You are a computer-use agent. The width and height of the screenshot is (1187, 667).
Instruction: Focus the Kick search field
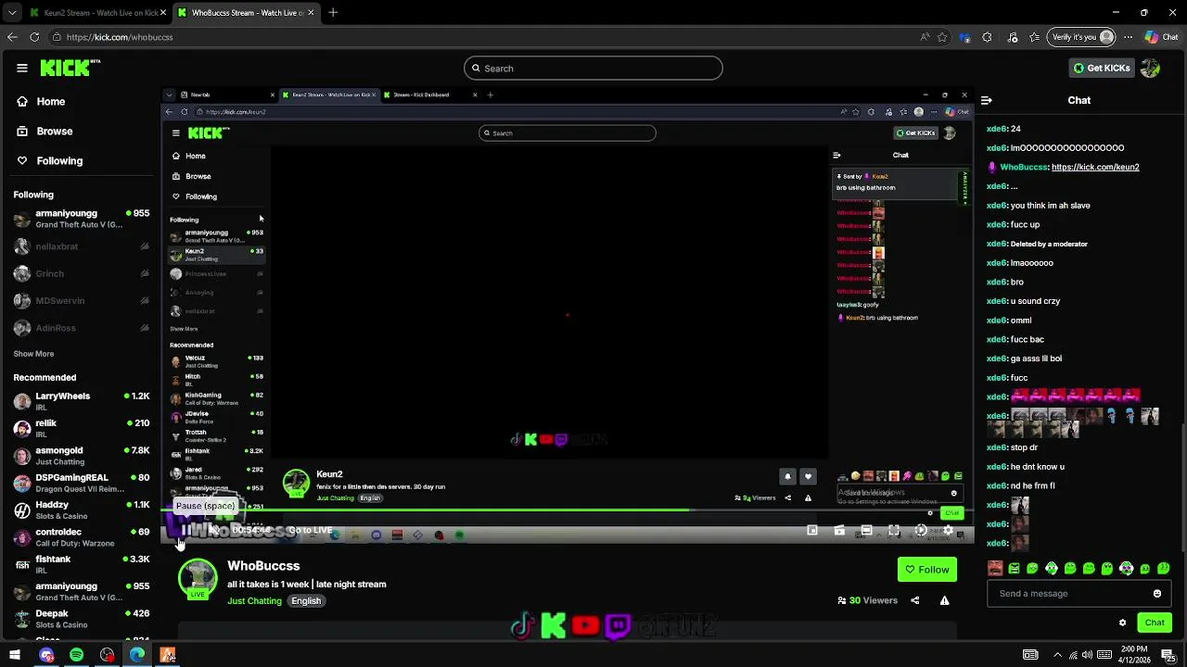593,68
